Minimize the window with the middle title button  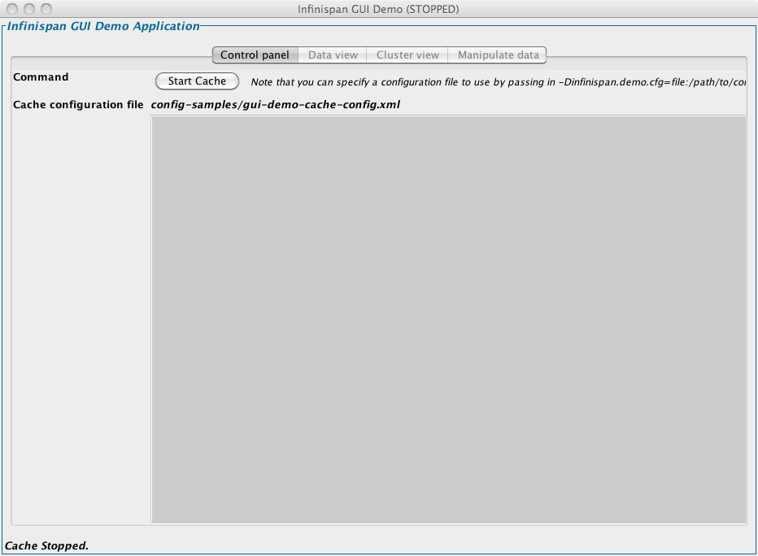coord(29,9)
